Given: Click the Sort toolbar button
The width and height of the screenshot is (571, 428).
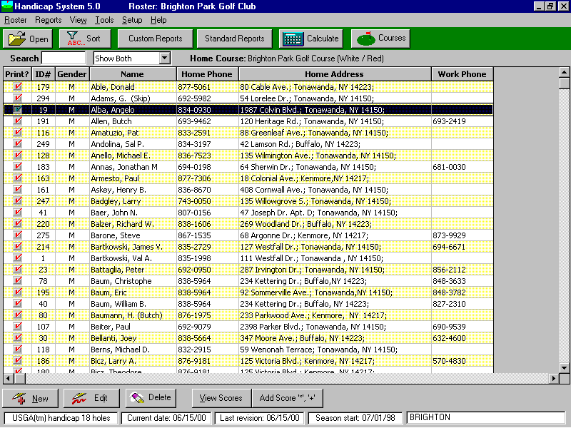Looking at the screenshot, I should coord(85,39).
